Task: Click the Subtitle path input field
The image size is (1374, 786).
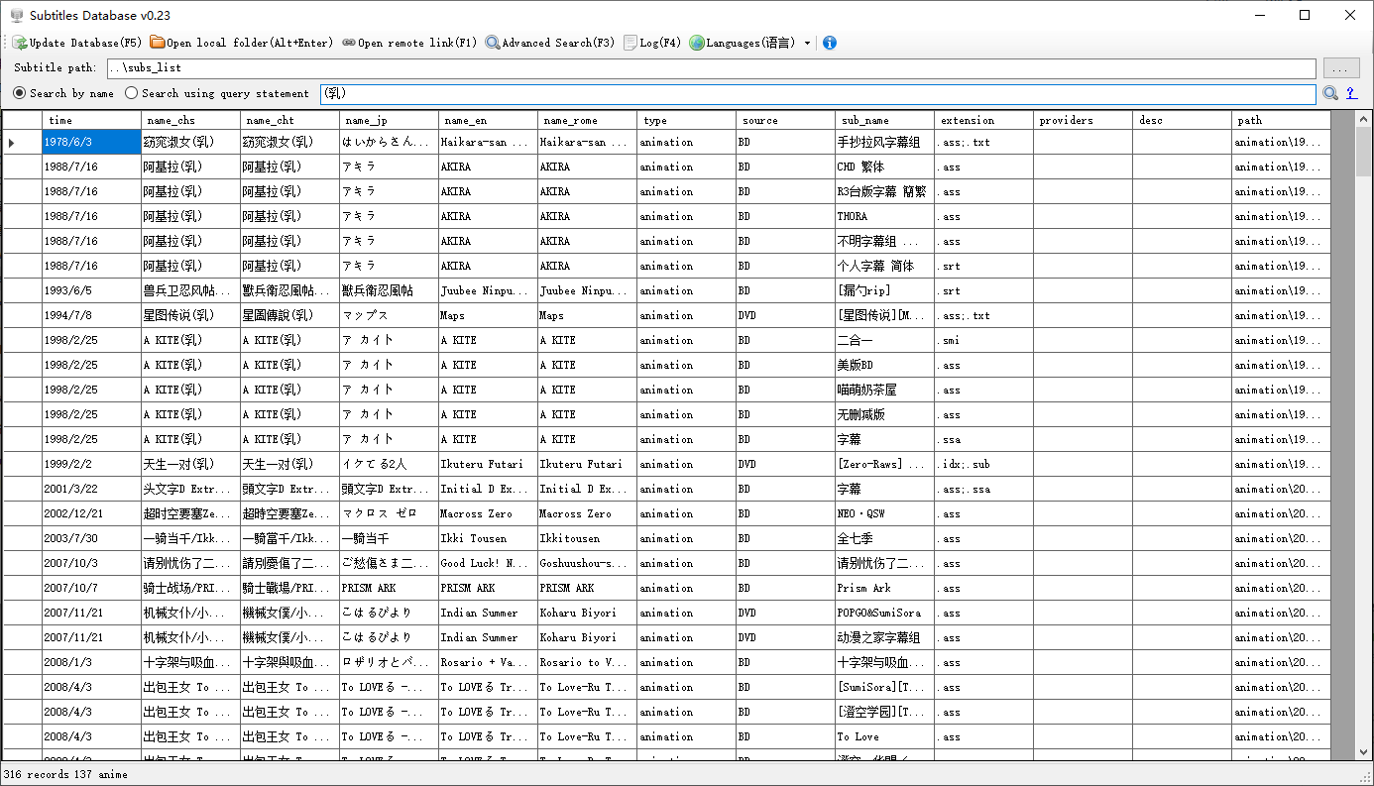Action: coord(711,68)
